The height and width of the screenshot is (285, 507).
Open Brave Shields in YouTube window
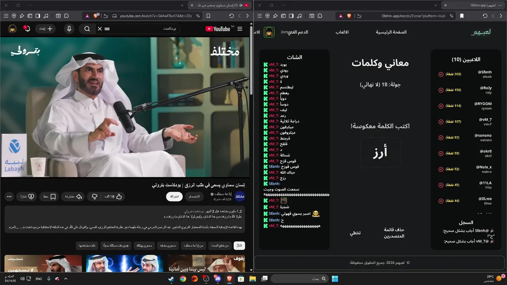(96, 16)
